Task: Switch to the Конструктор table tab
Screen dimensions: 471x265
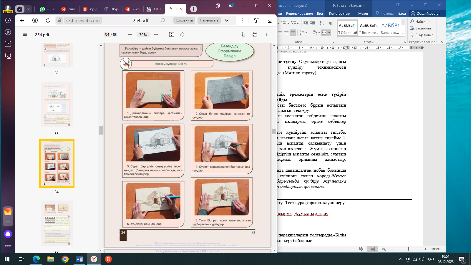Action: point(339,14)
